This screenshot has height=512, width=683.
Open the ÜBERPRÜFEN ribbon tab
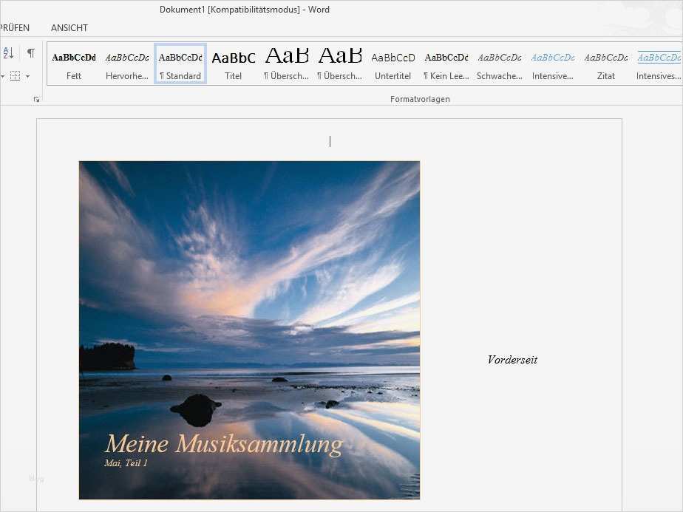(x=14, y=28)
